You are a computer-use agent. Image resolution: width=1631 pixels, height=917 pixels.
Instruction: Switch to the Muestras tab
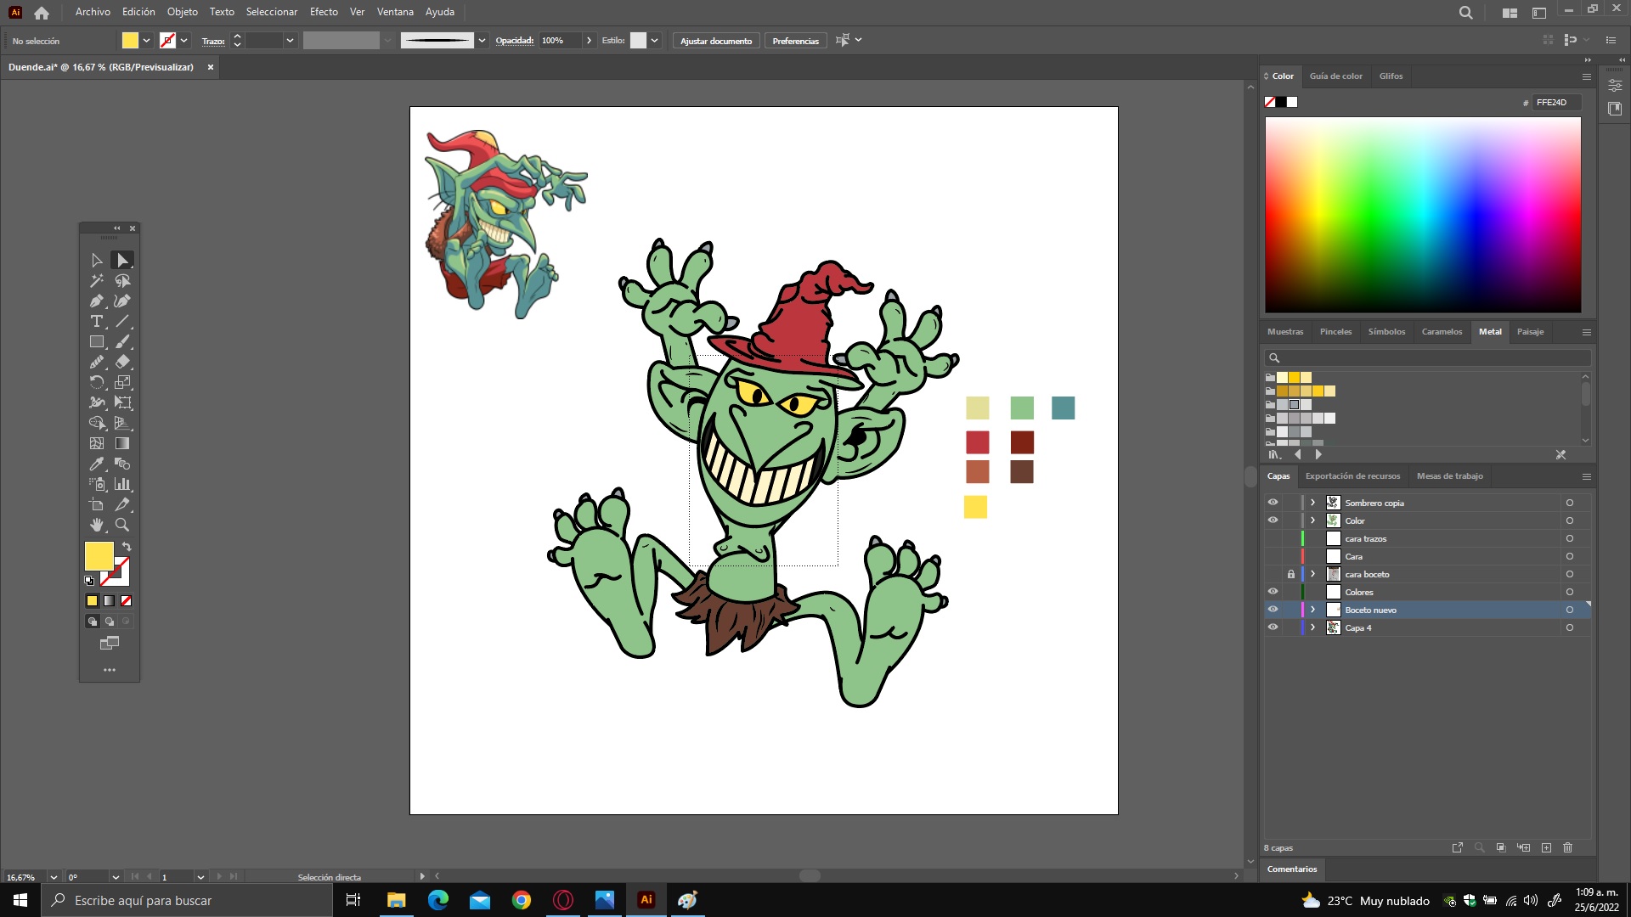[1285, 332]
